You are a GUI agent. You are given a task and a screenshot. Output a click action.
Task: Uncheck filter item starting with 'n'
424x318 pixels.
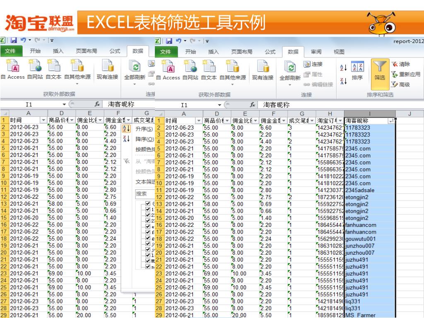click(x=148, y=267)
